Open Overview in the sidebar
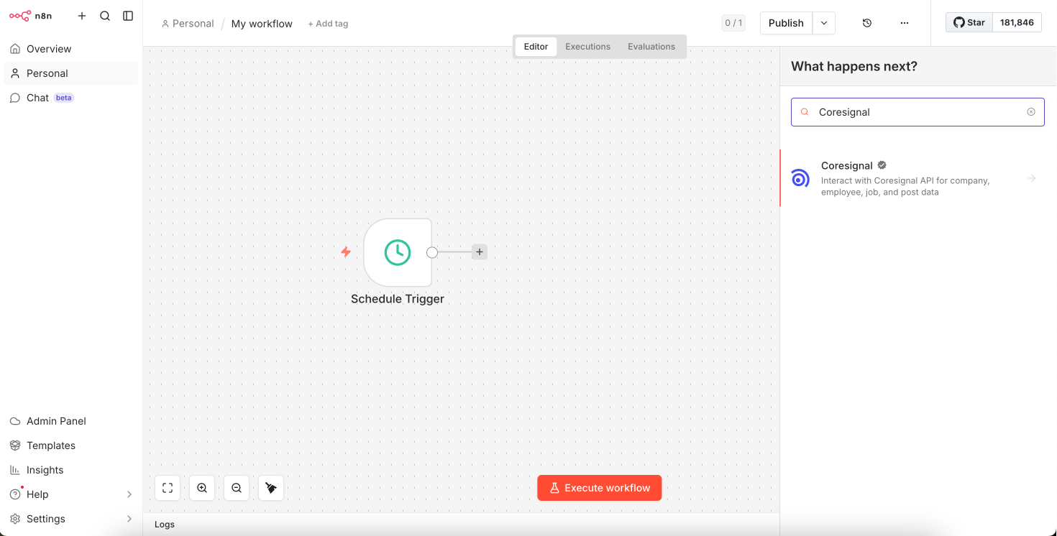 tap(70, 49)
